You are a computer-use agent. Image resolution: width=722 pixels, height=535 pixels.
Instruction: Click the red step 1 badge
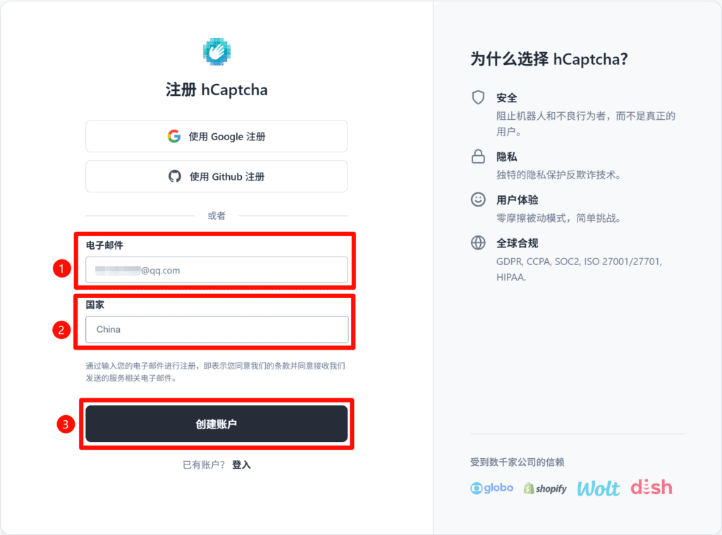click(x=63, y=269)
